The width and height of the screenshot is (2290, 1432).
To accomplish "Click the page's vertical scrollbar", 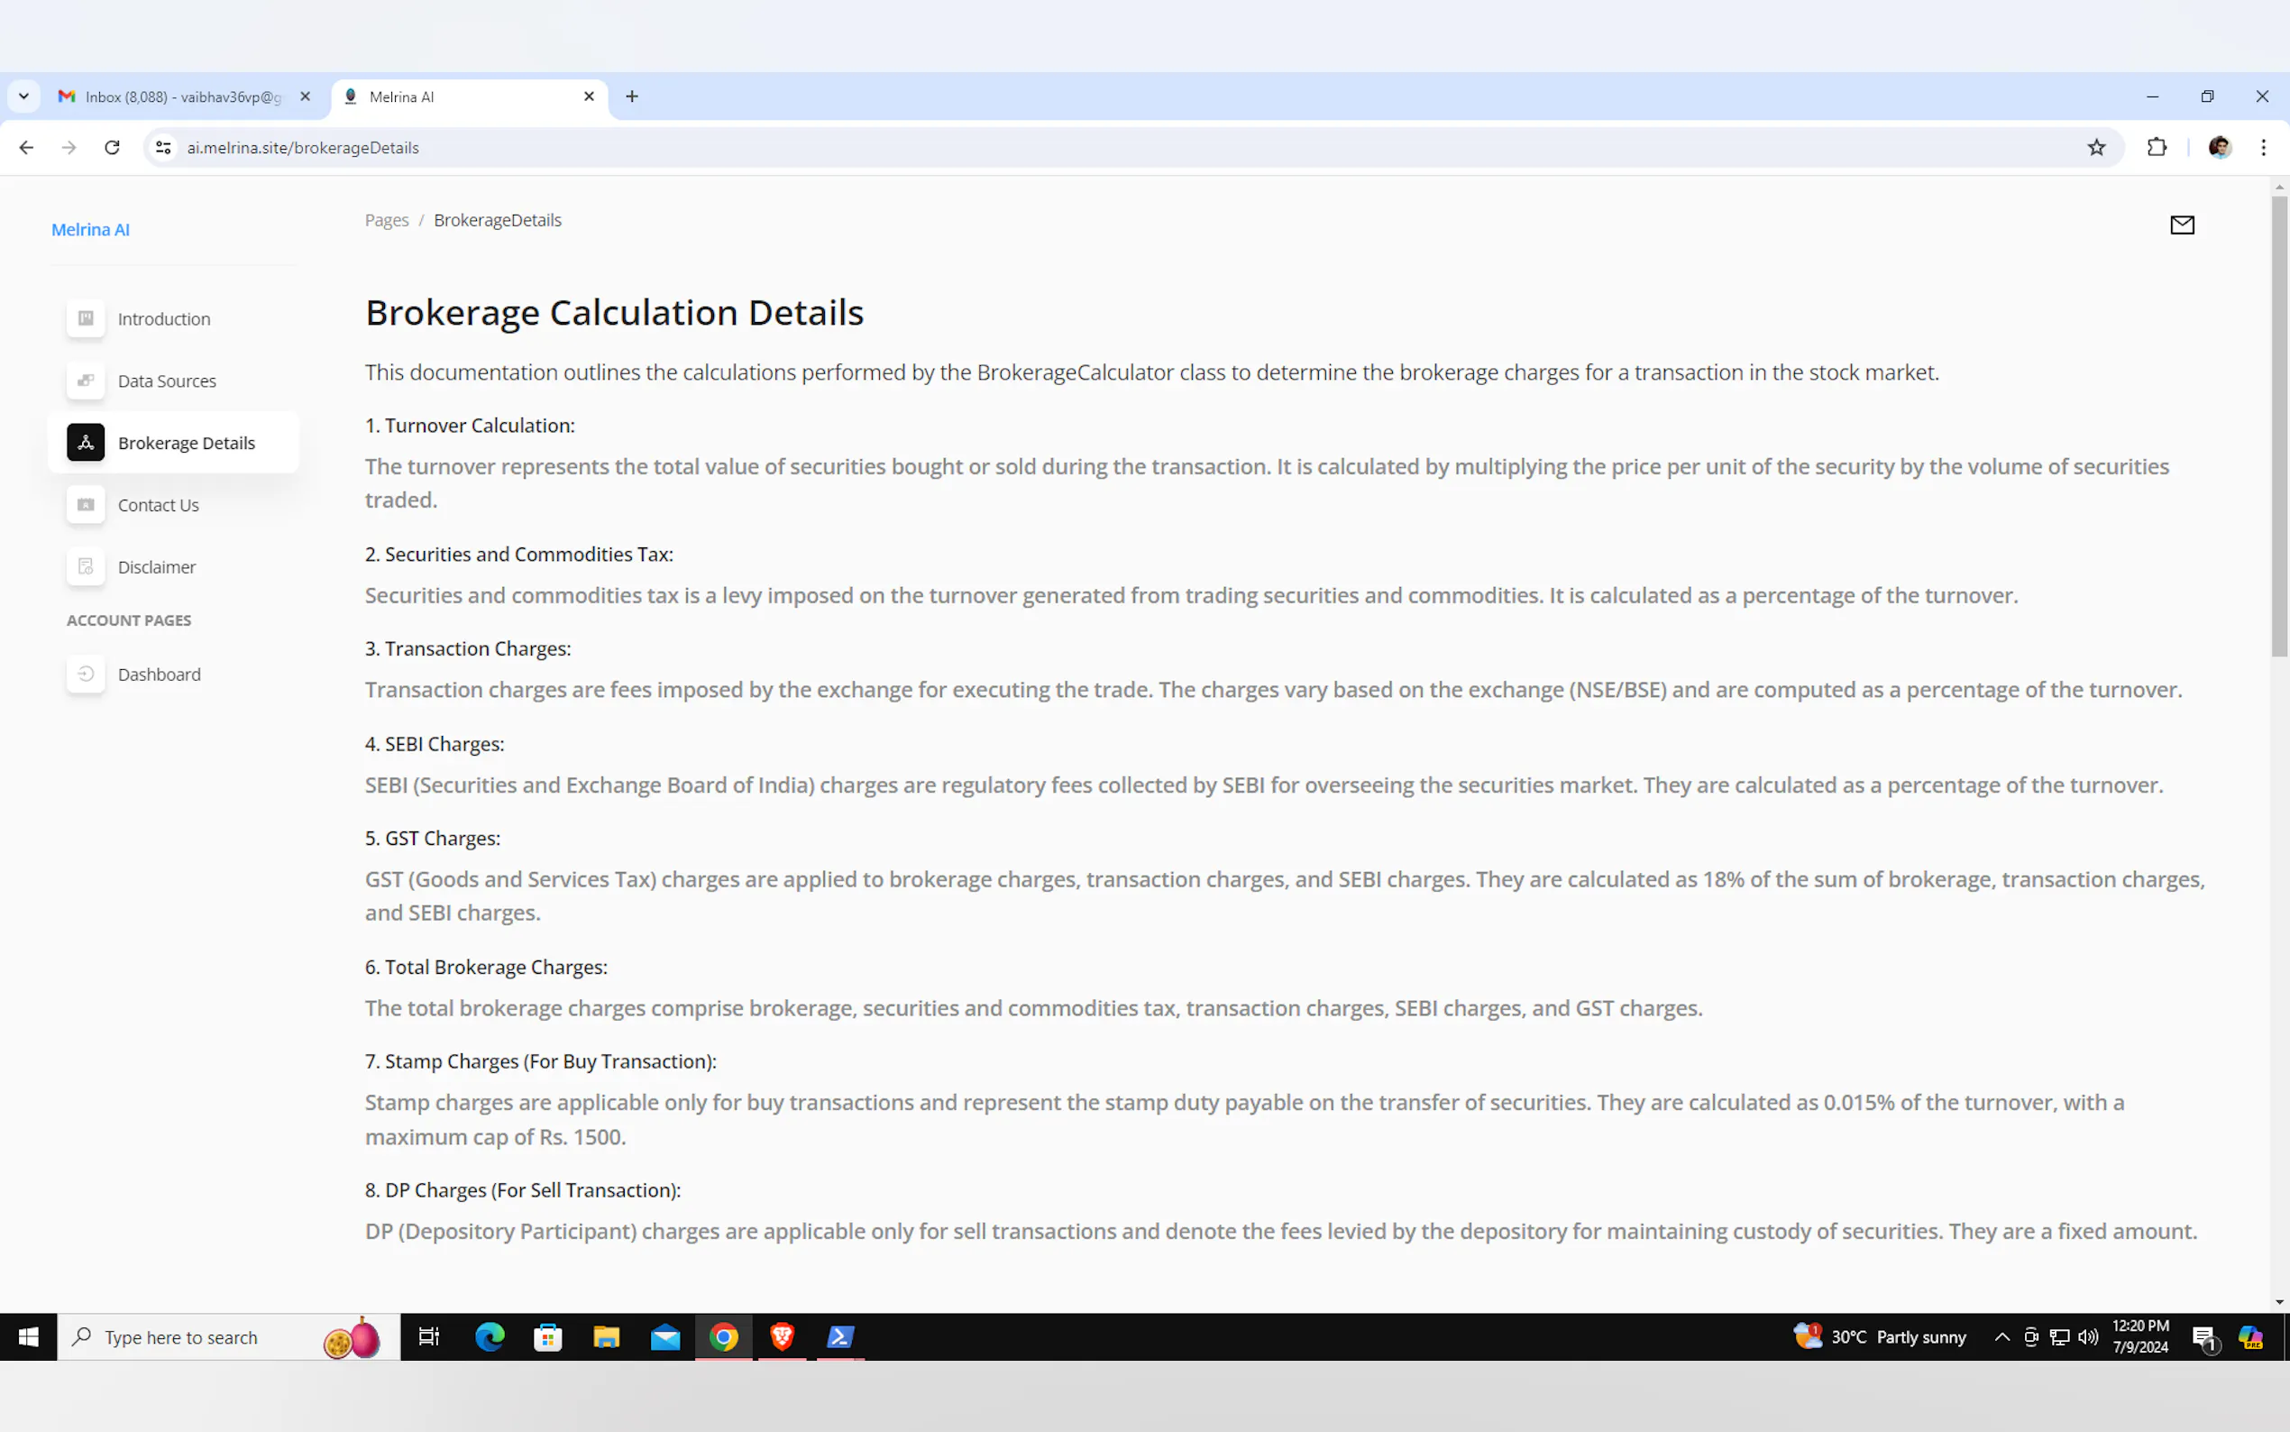I will point(2278,427).
